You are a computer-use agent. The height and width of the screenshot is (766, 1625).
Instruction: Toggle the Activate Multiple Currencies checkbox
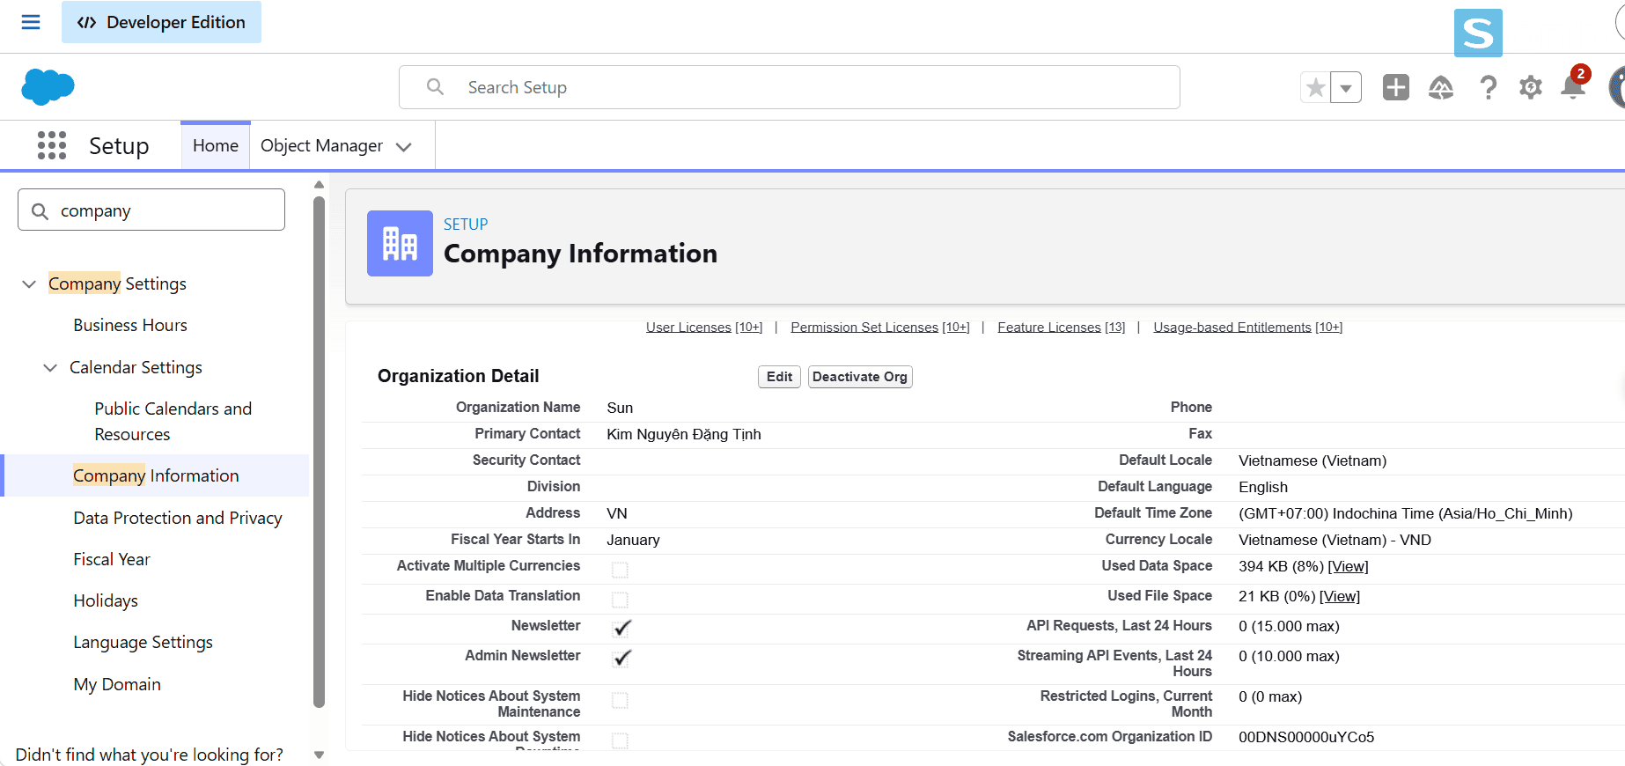tap(620, 570)
